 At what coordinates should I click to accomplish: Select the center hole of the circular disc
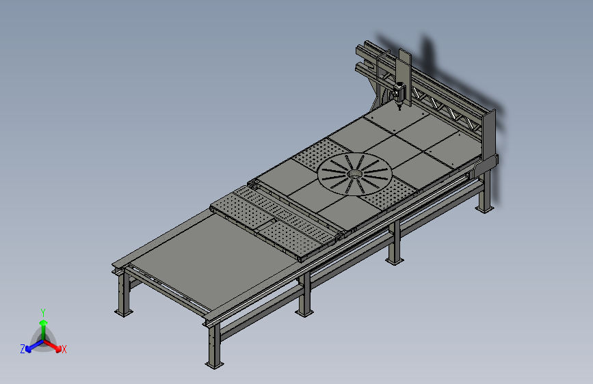(355, 174)
